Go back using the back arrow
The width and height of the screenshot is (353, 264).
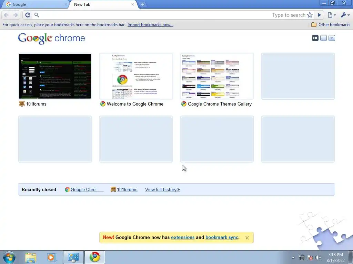(6, 15)
